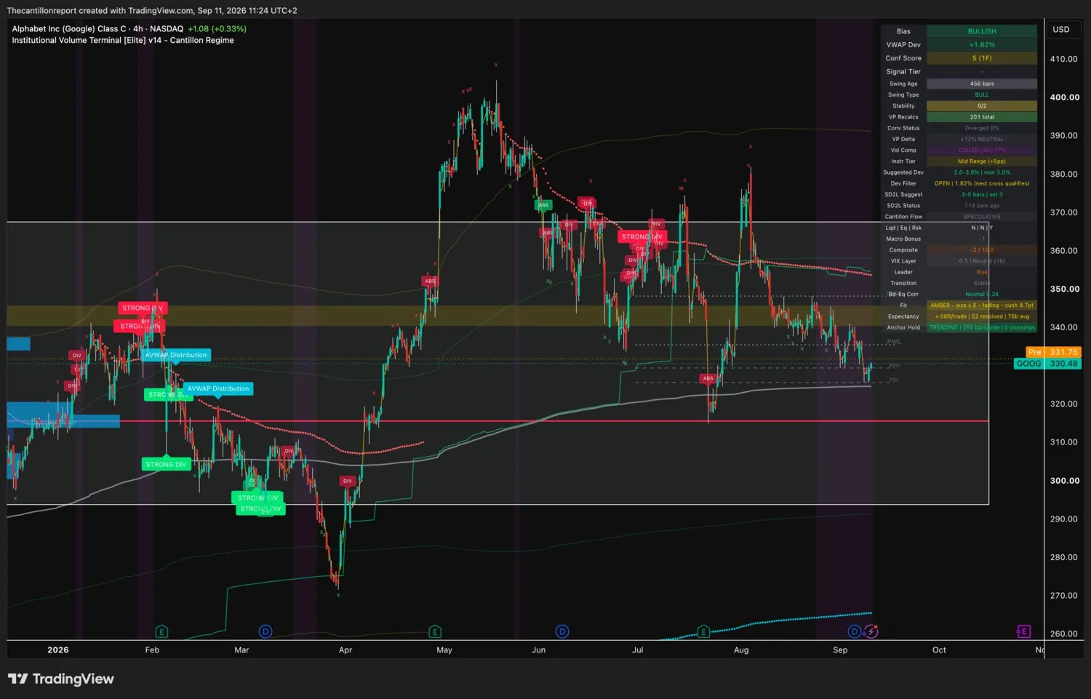The image size is (1091, 699).
Task: Click the Swing Age value 456 bars
Action: (982, 84)
